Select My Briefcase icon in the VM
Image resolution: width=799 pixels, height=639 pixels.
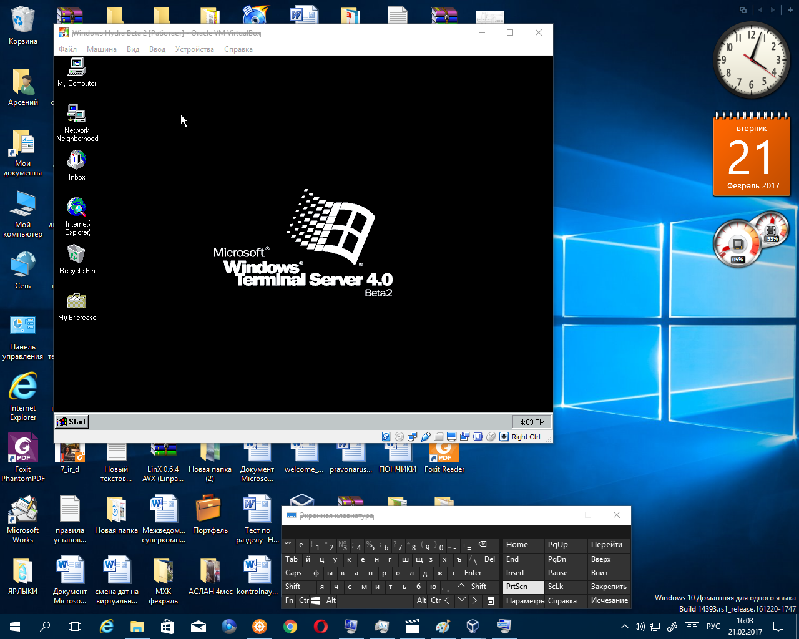pyautogui.click(x=77, y=306)
